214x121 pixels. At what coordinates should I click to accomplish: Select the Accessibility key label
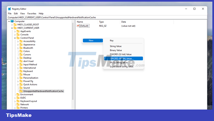coord(29,41)
